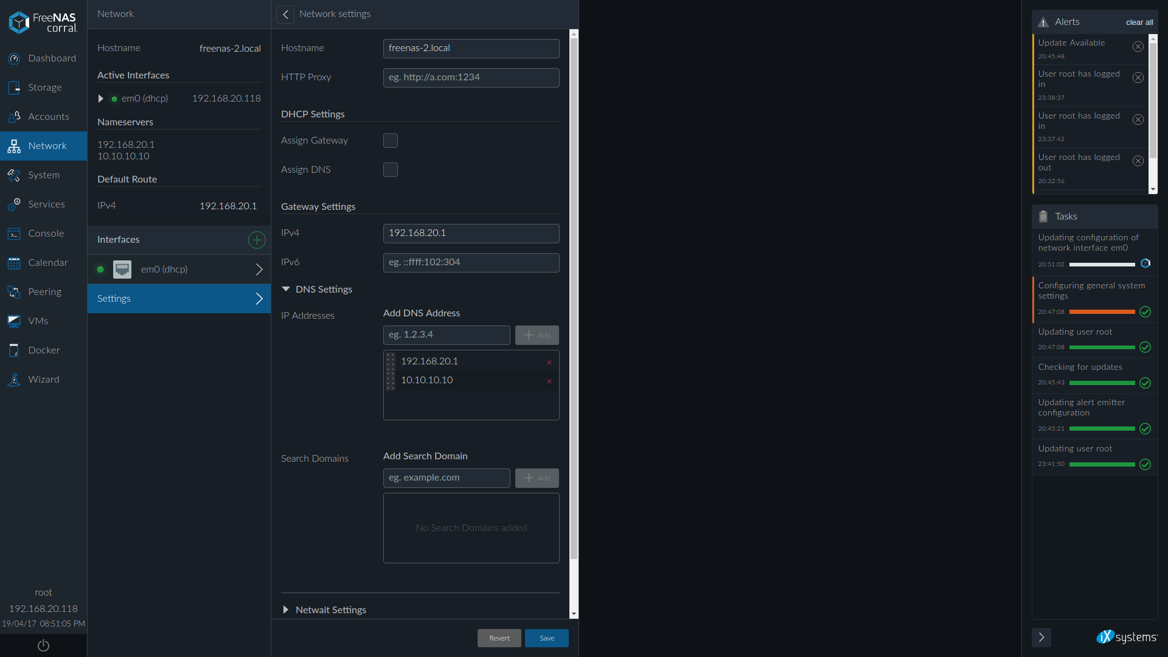Open the Docker section icon
This screenshot has height=657, width=1168.
(14, 350)
